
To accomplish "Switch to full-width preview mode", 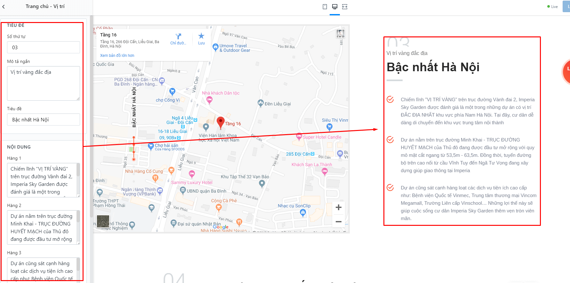I will coord(345,7).
